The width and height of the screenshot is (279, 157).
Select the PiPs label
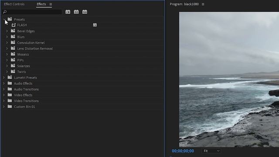pos(20,60)
